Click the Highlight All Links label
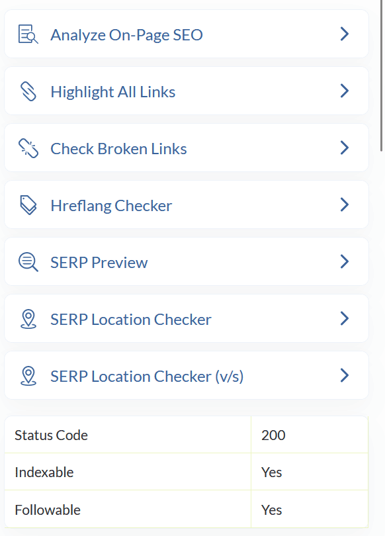385x536 pixels. [x=112, y=92]
